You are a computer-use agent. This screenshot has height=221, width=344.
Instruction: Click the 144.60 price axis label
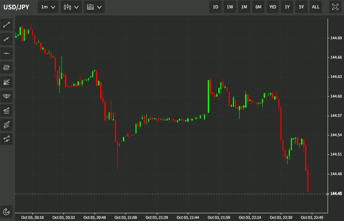tap(336, 96)
